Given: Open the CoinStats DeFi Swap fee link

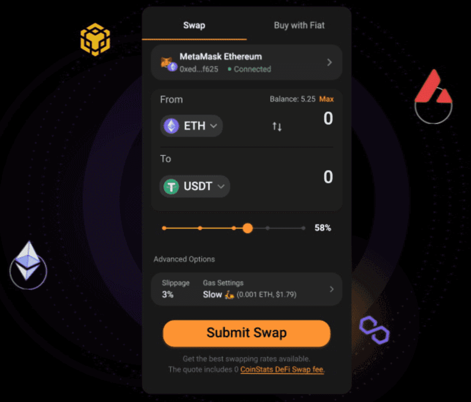Looking at the screenshot, I should [282, 370].
